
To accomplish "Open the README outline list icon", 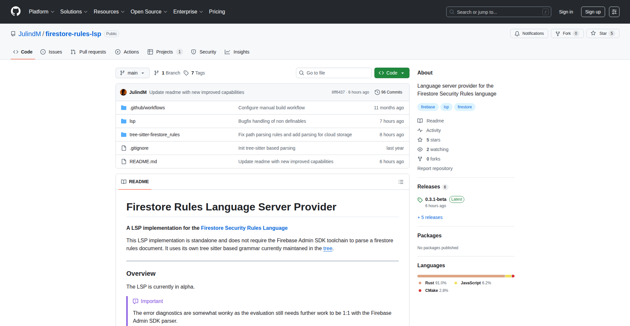I will 401,182.
